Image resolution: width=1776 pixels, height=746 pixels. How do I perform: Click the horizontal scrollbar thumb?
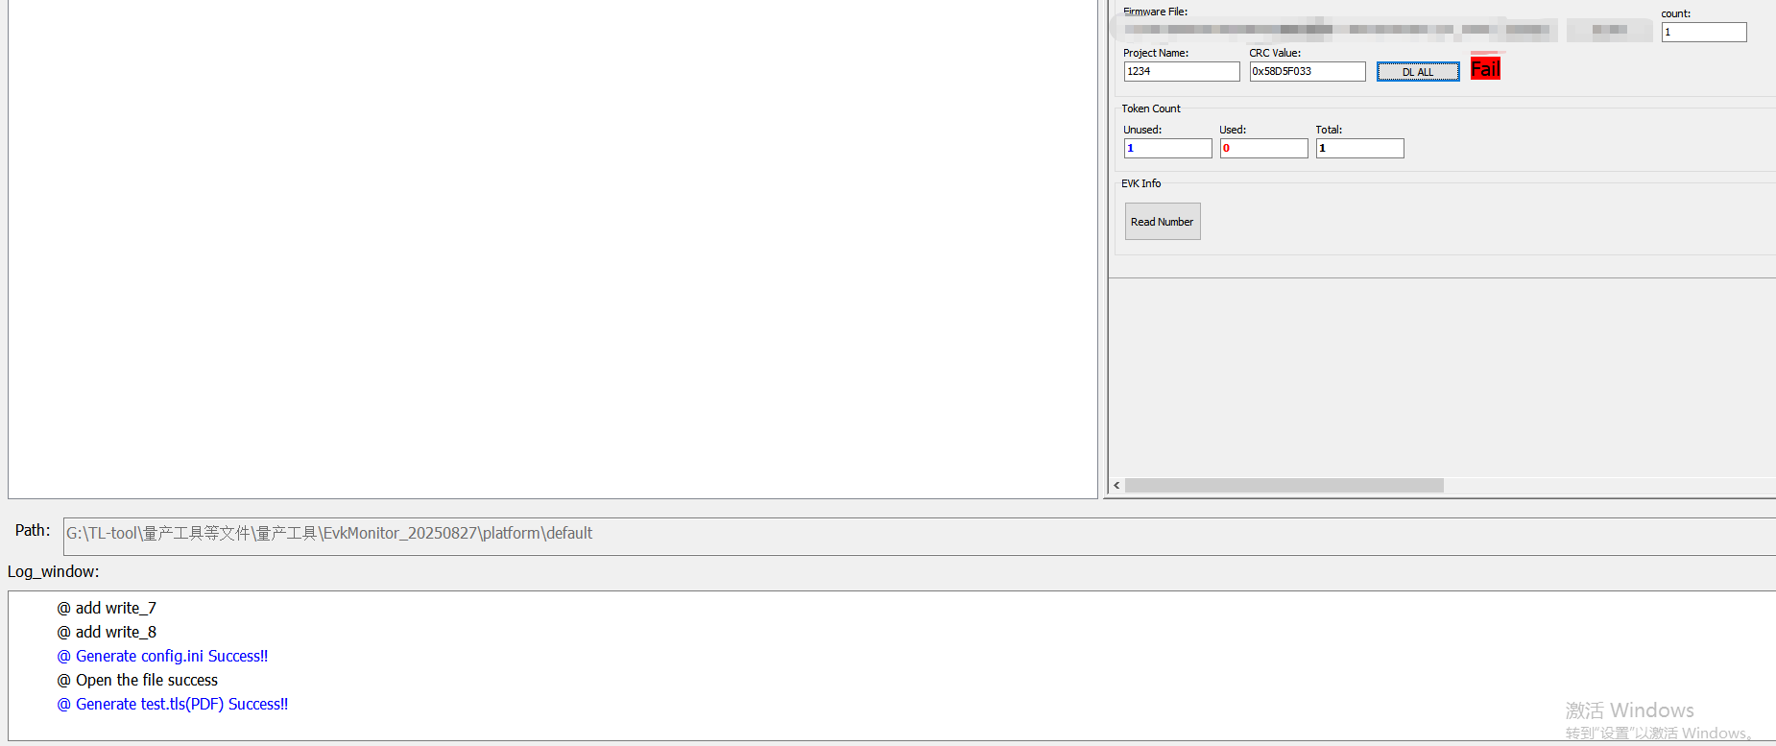pyautogui.click(x=1284, y=486)
